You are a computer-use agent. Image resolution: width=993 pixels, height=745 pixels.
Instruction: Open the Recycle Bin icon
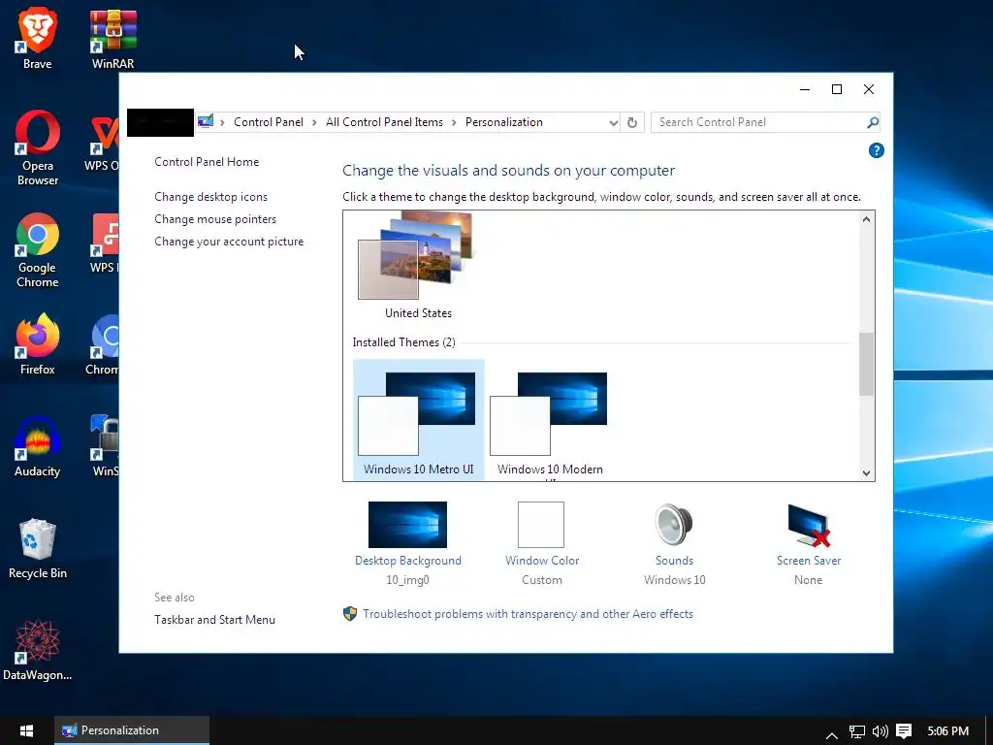pos(38,549)
